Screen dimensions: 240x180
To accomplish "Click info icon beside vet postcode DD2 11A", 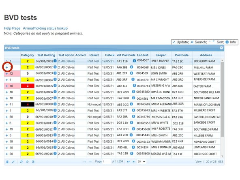I will (x=131, y=122).
